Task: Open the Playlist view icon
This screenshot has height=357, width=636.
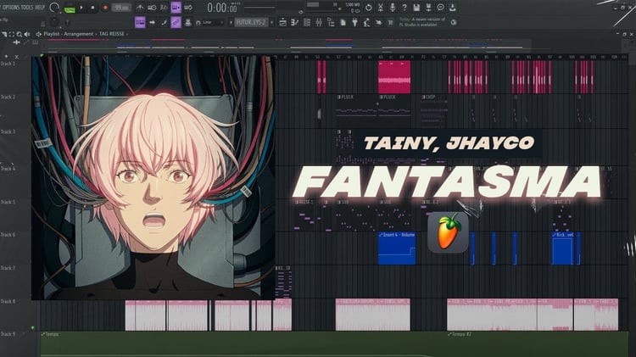Action: tap(282, 22)
